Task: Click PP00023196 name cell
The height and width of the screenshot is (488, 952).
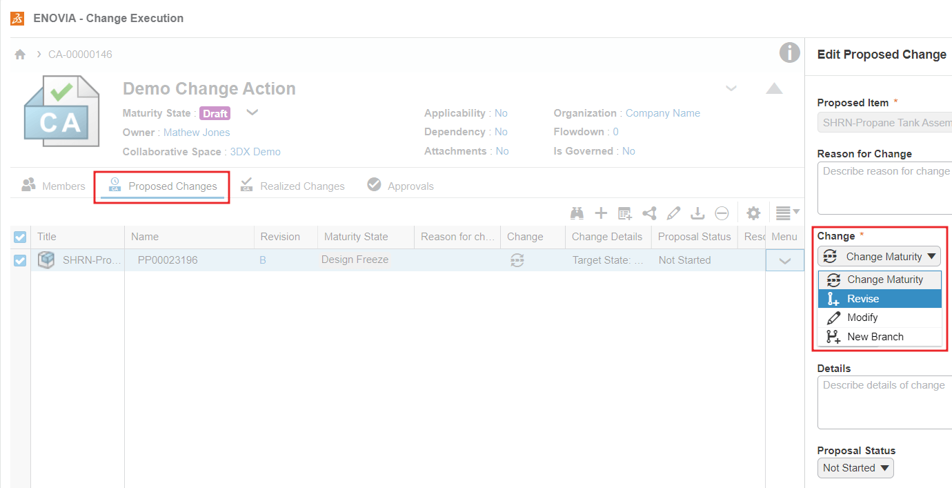Action: click(168, 260)
